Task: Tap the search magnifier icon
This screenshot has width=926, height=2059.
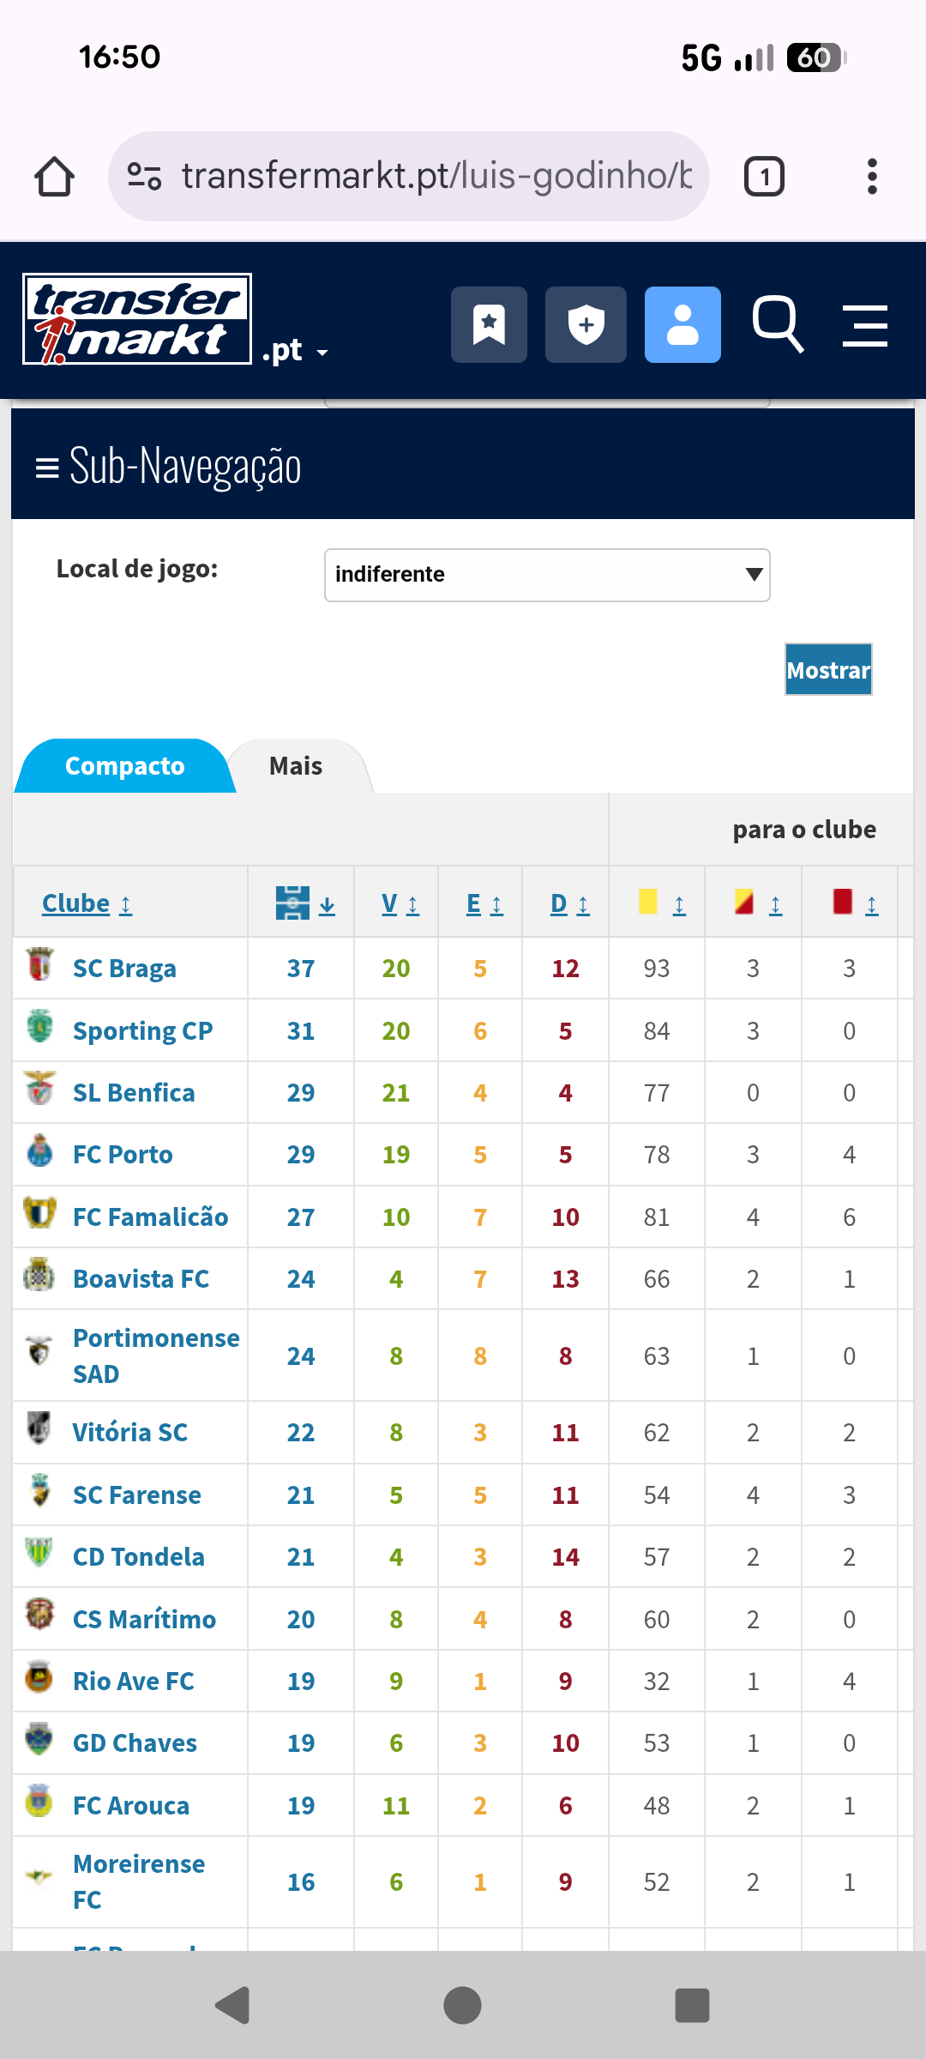Action: tap(777, 324)
